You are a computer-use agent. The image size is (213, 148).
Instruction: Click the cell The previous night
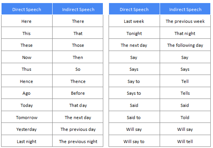coord(78,141)
